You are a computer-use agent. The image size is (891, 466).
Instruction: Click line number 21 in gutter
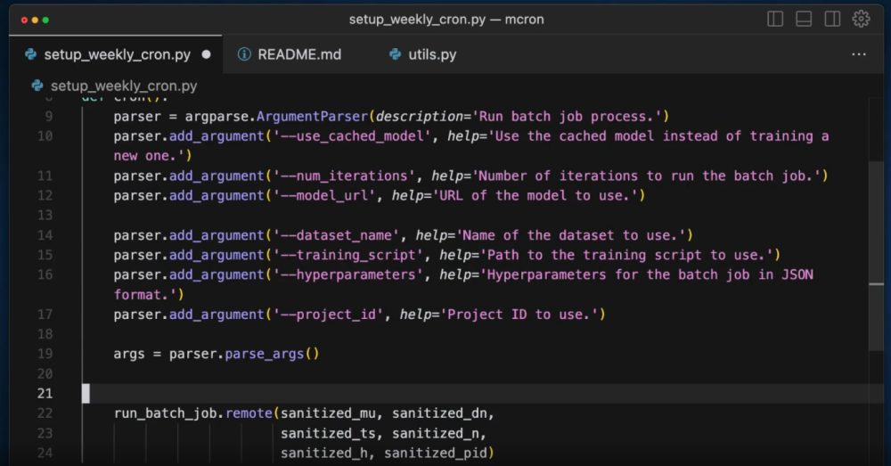(45, 393)
